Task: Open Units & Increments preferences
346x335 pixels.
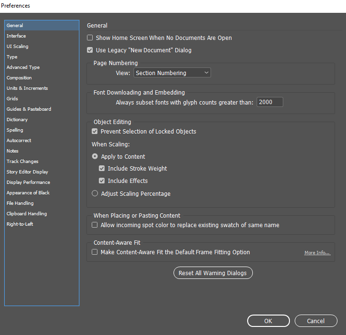Action: coord(42,88)
